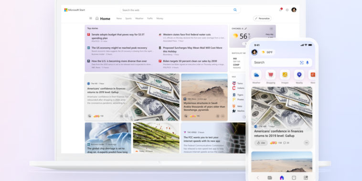Screen dimensions: 362x181
Task: Open more options on phone Gallup card
Action: [306, 143]
